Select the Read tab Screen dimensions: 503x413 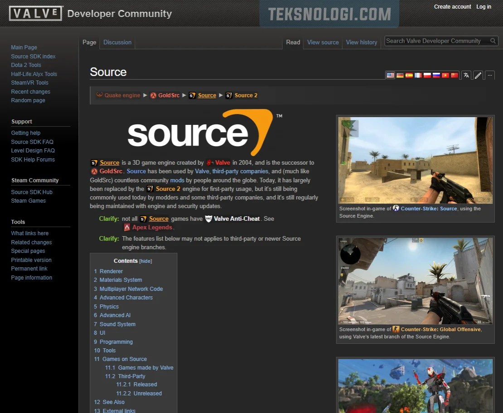point(293,42)
